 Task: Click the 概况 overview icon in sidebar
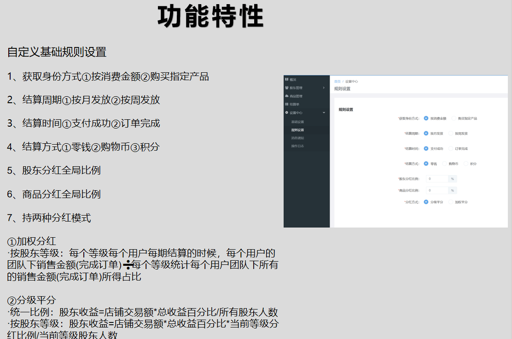point(286,80)
